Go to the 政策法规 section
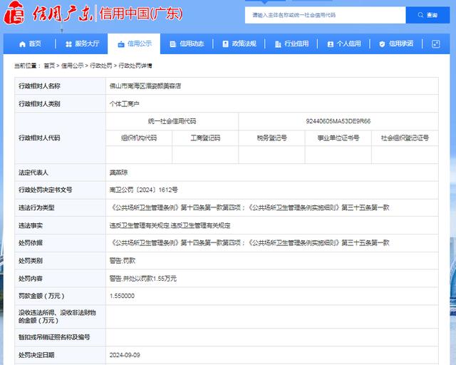Image resolution: width=456 pixels, height=365 pixels. pyautogui.click(x=244, y=44)
